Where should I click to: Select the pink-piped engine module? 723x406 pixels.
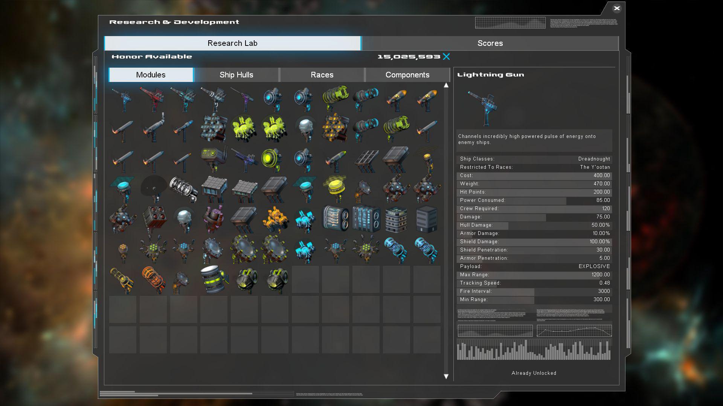click(x=214, y=219)
